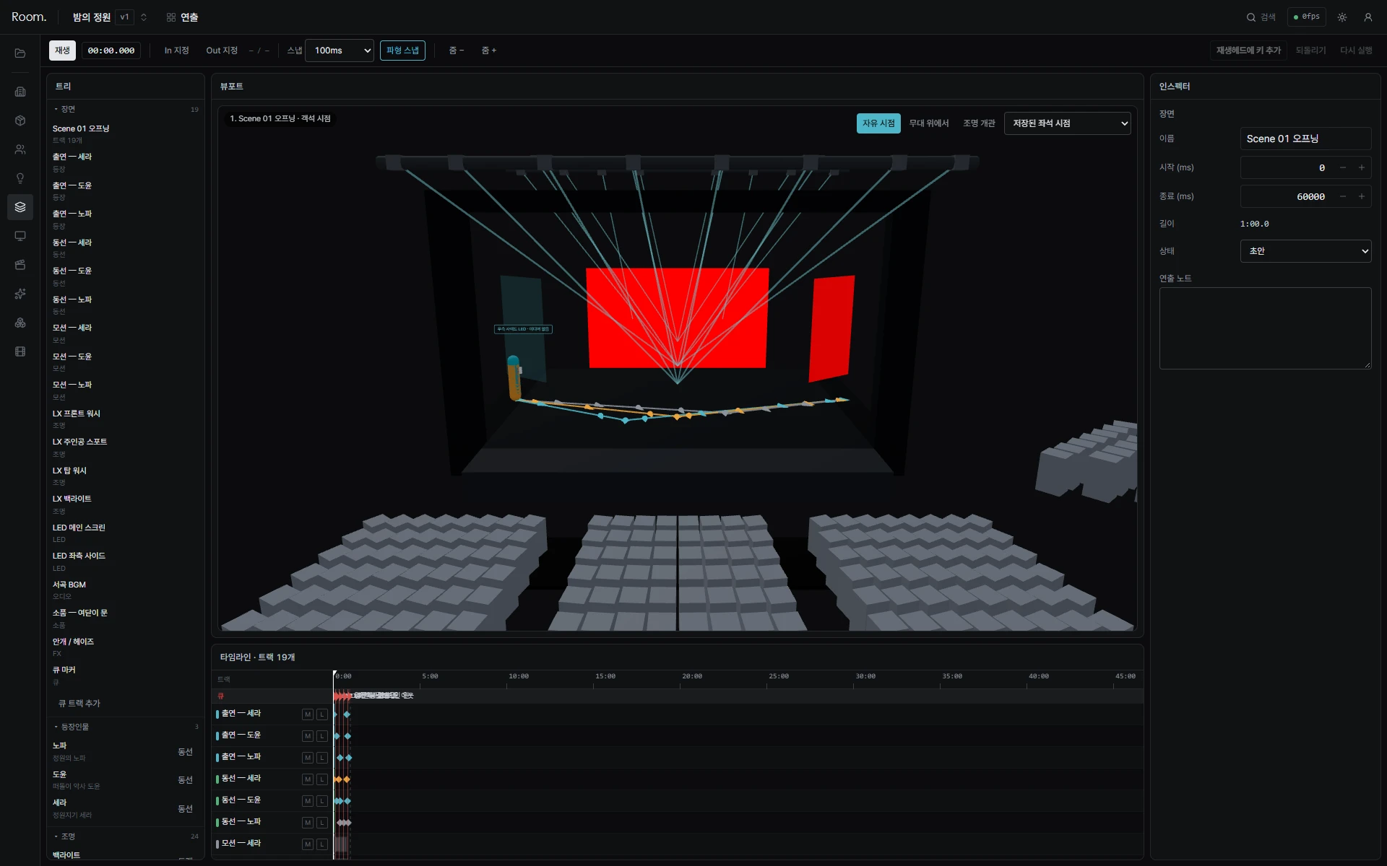Increase the 종료 (ms) value with plus
This screenshot has height=866, width=1387.
[x=1362, y=196]
